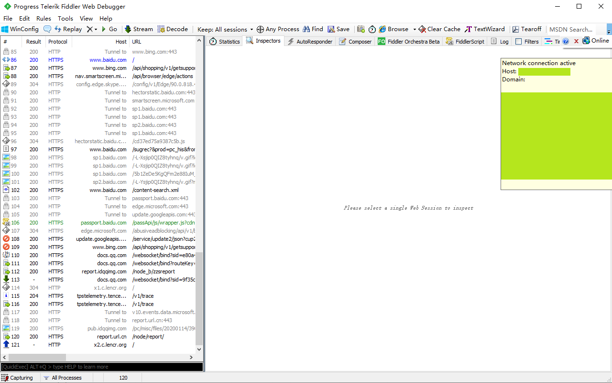Save sessions using Save toolbar button
This screenshot has height=383, width=612.
pos(339,29)
